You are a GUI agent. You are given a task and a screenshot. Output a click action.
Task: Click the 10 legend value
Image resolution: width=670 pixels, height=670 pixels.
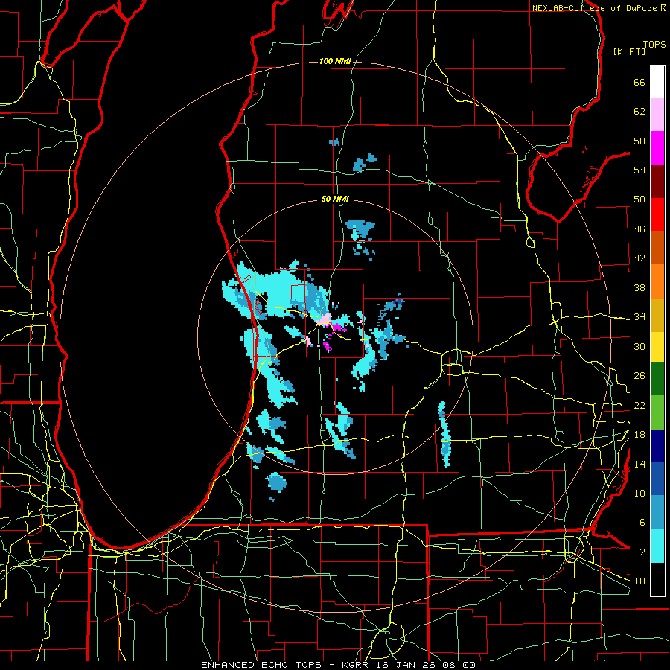639,493
